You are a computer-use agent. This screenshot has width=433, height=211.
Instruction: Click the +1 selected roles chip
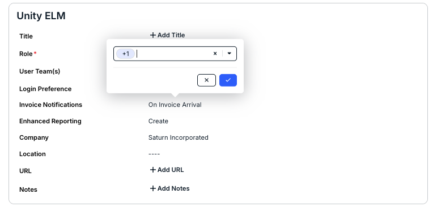(126, 54)
